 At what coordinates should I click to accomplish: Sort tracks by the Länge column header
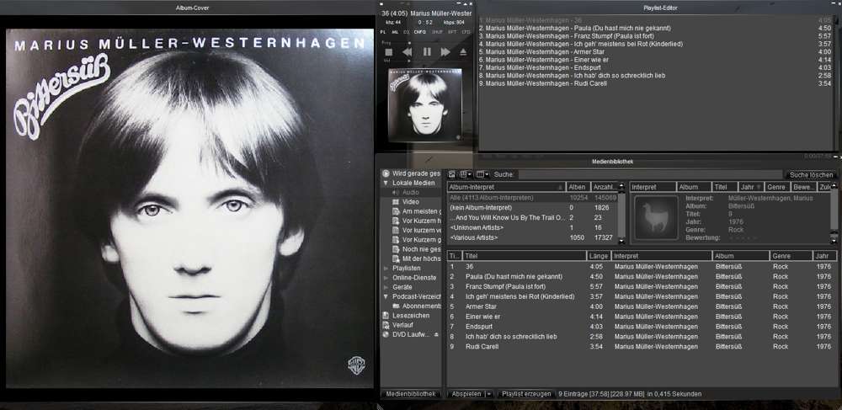click(x=598, y=256)
